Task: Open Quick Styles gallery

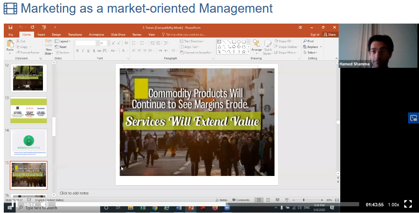Action: (x=267, y=47)
